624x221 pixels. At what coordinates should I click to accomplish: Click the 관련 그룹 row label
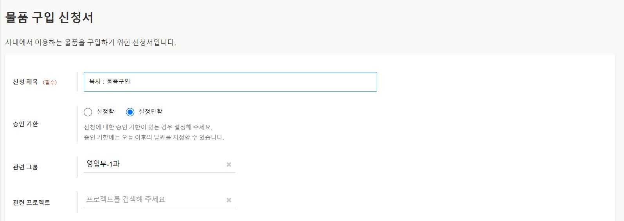(25, 167)
